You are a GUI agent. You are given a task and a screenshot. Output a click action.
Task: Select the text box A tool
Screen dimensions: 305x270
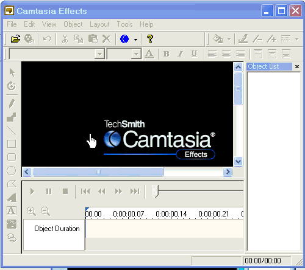[12, 210]
